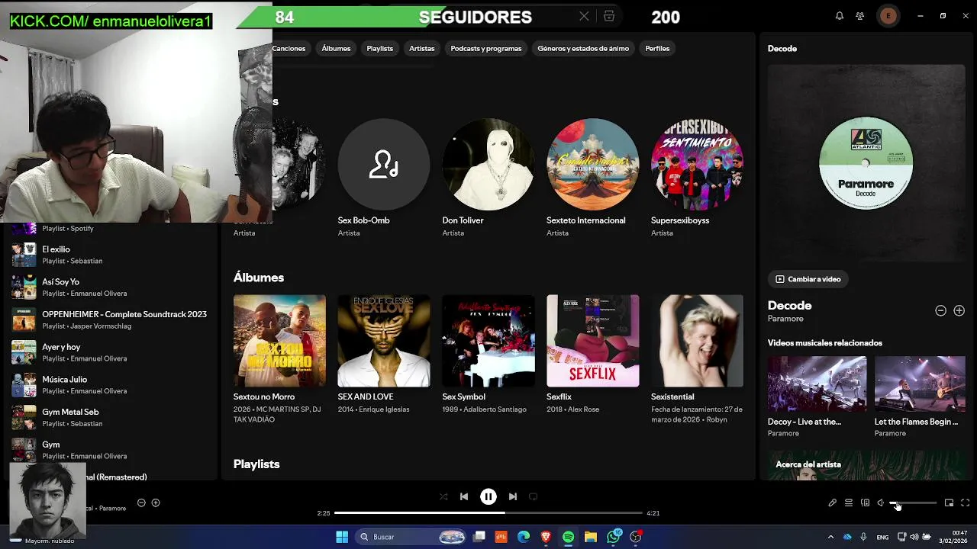Click the plus icon in bottom now-playing bar

pyautogui.click(x=156, y=502)
